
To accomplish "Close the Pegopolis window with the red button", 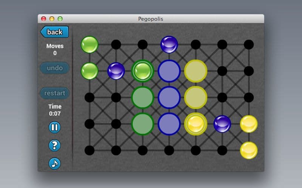I will [x=43, y=19].
